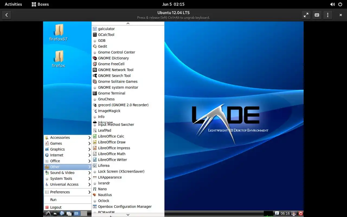Image resolution: width=347 pixels, height=217 pixels.
Task: Launch LibreOffice Writer icon
Action: 95,160
